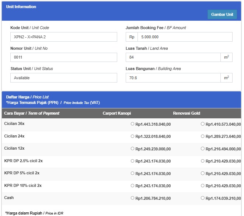Click the Cash row label
Image resolution: width=244 pixels, height=216 pixels.
coord(9,198)
